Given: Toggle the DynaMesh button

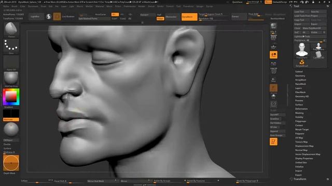Looking at the screenshot, I should 189,17.
